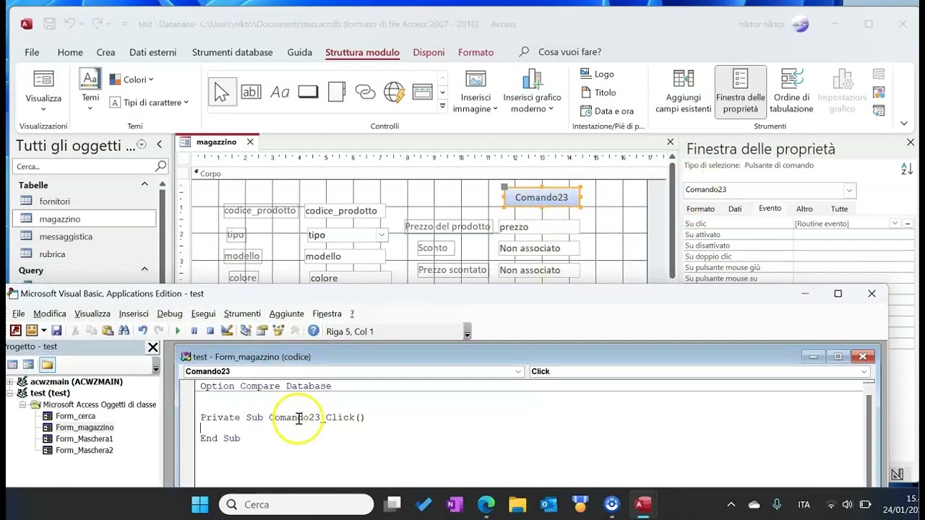
Task: Click the Titolo button in the ribbon
Action: [x=598, y=92]
